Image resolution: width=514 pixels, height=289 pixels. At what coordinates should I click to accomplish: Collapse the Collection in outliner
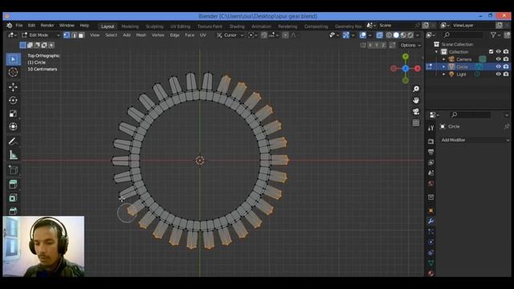pyautogui.click(x=436, y=51)
